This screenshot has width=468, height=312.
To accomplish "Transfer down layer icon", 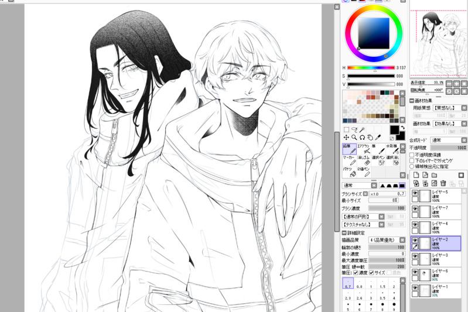I will click(x=416, y=183).
